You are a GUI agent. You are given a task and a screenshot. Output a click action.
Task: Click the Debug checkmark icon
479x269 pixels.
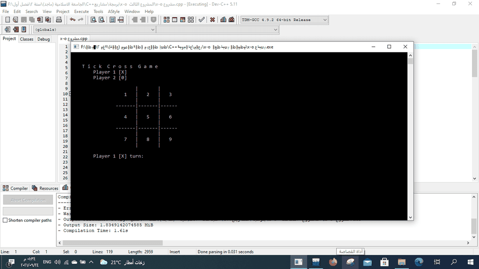click(x=201, y=20)
